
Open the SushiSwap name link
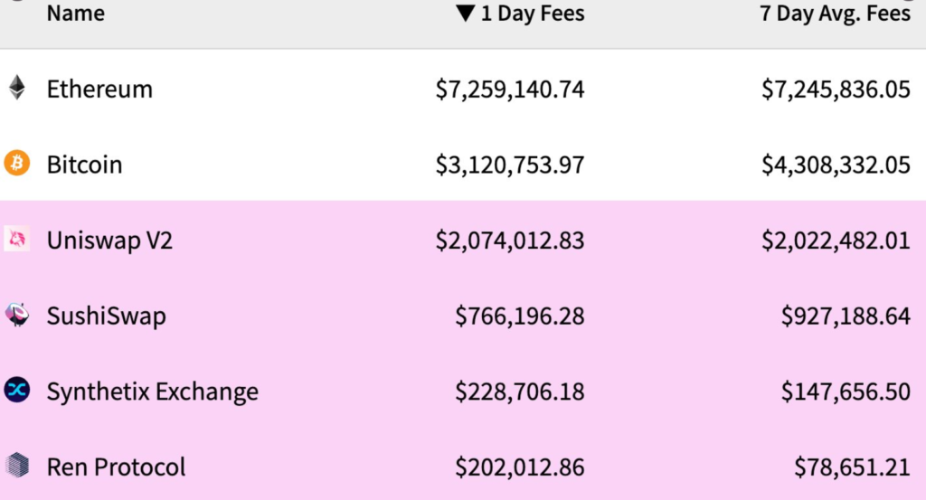coord(106,316)
